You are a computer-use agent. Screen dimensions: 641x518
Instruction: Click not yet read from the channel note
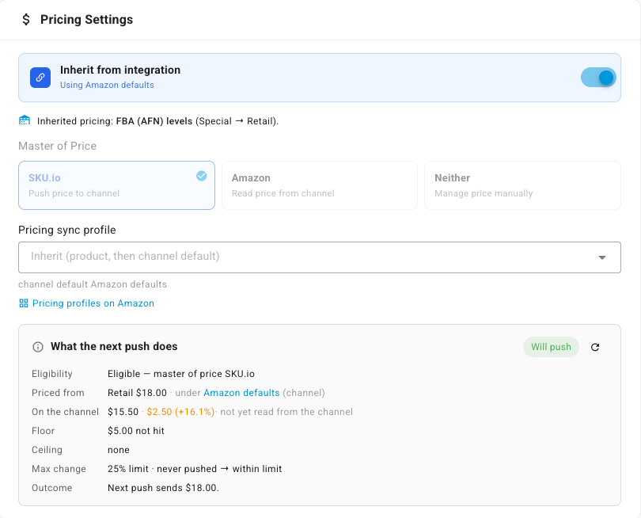pyautogui.click(x=286, y=412)
